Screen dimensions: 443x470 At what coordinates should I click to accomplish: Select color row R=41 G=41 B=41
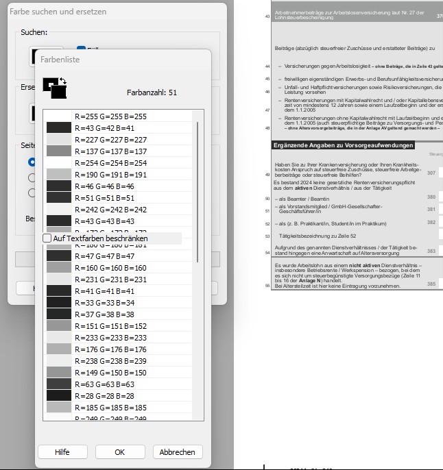tap(118, 291)
